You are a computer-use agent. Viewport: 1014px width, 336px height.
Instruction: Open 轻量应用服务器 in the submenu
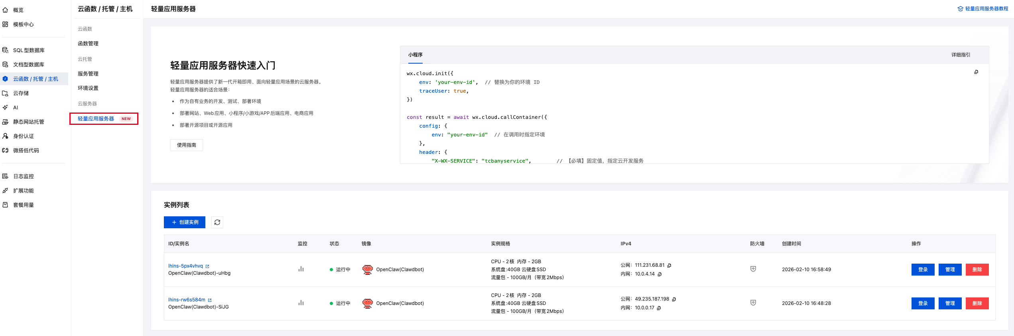point(96,119)
